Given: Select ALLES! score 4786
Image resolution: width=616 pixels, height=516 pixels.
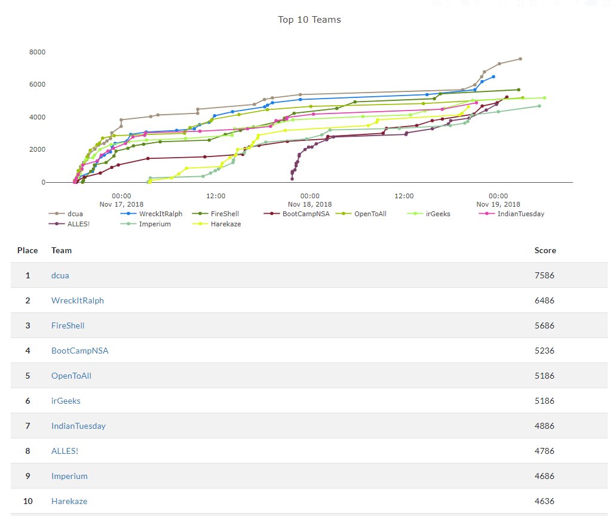Looking at the screenshot, I should coord(544,451).
